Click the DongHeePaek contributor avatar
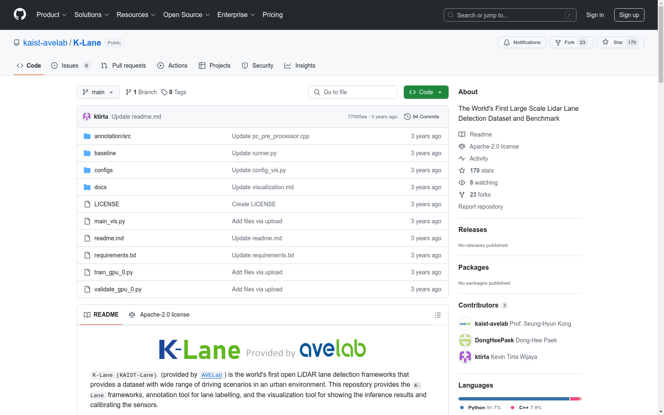This screenshot has height=415, width=664. point(465,340)
